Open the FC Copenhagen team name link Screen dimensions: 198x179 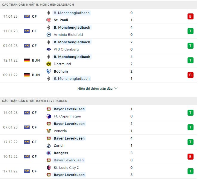(x=67, y=116)
